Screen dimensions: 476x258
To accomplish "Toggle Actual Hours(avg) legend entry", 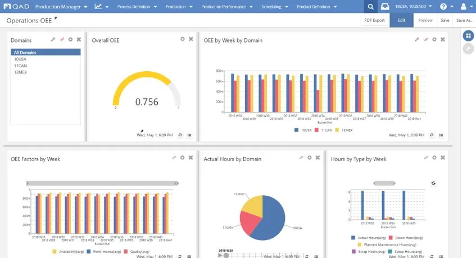I will pos(369,238).
